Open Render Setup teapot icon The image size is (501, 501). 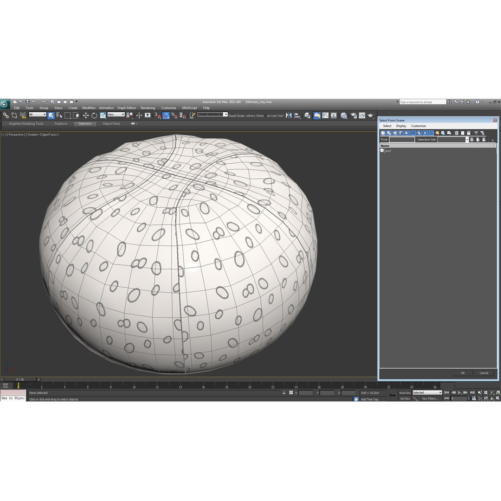(x=353, y=116)
